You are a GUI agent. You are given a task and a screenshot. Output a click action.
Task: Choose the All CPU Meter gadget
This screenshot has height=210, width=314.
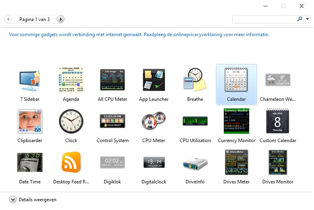[112, 80]
